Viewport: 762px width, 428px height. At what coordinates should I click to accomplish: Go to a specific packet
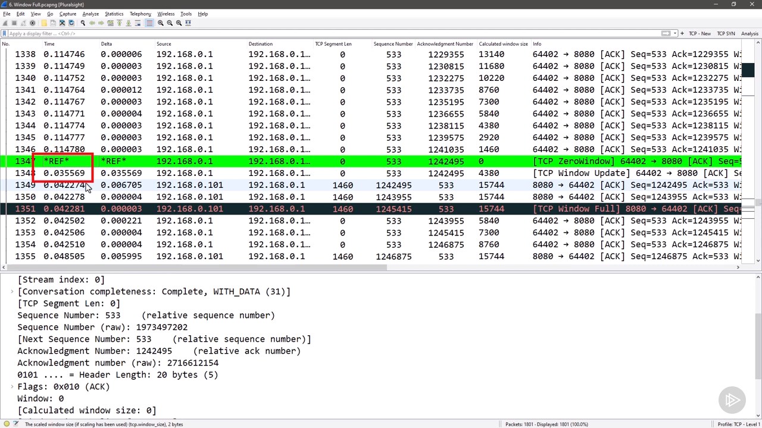[x=110, y=23]
